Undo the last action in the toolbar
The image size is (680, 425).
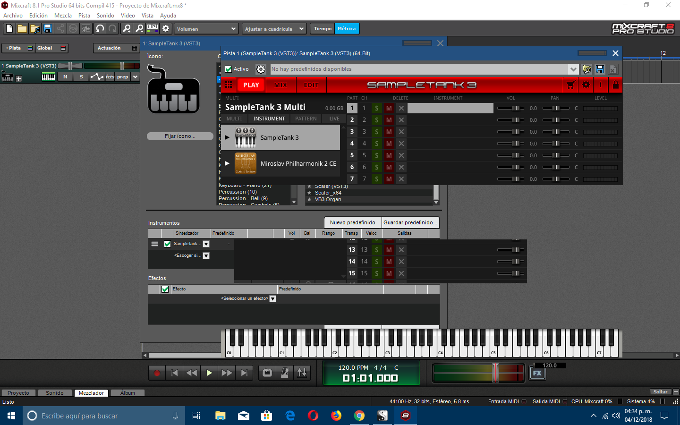coord(100,29)
